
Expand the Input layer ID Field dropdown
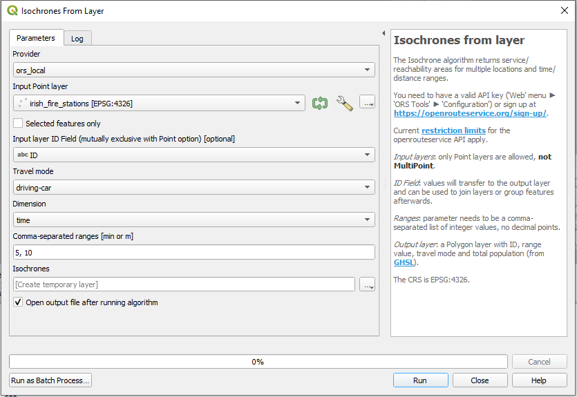[194, 155]
